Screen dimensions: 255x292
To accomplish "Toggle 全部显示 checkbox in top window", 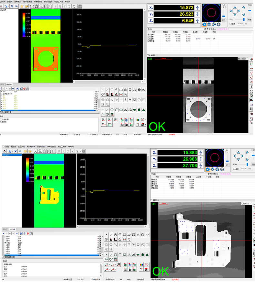I will [x=148, y=55].
